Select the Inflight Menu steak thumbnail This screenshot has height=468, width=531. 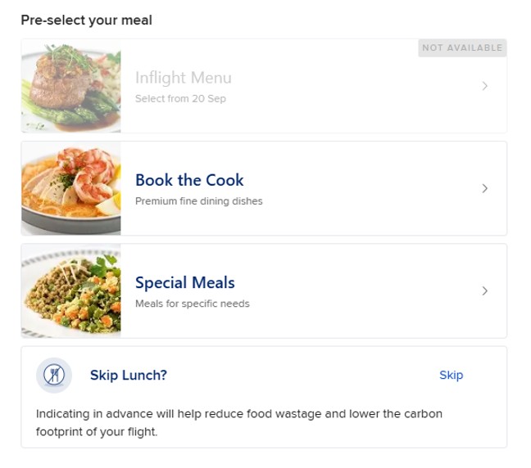tap(71, 86)
